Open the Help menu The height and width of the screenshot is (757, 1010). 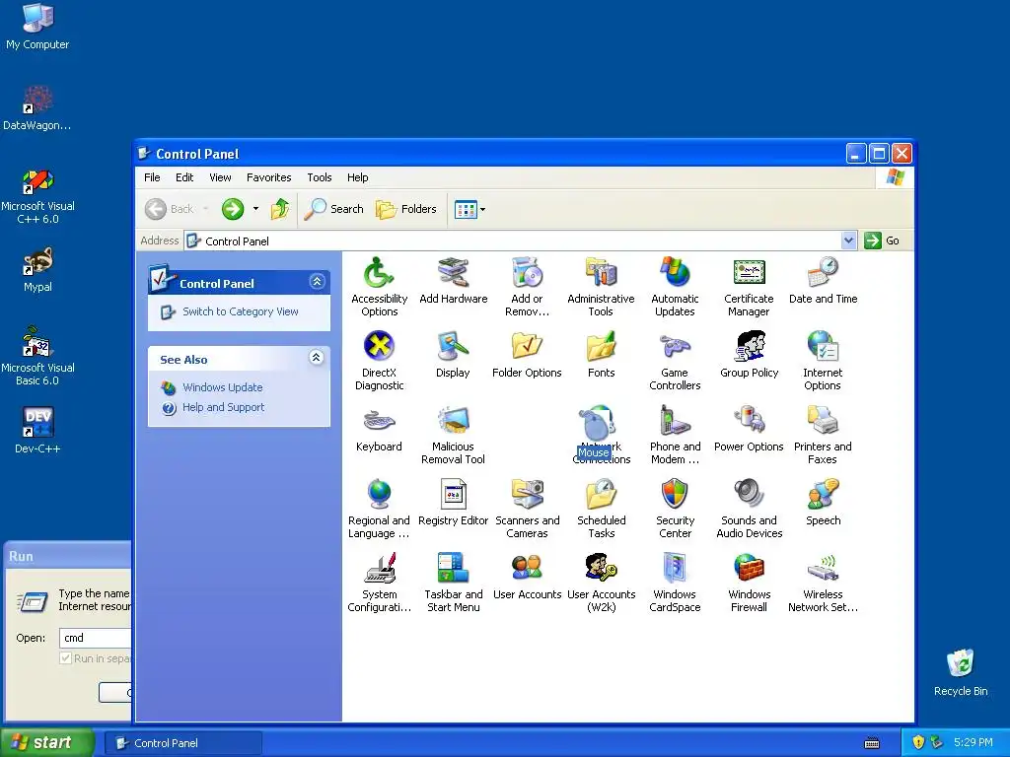tap(357, 177)
